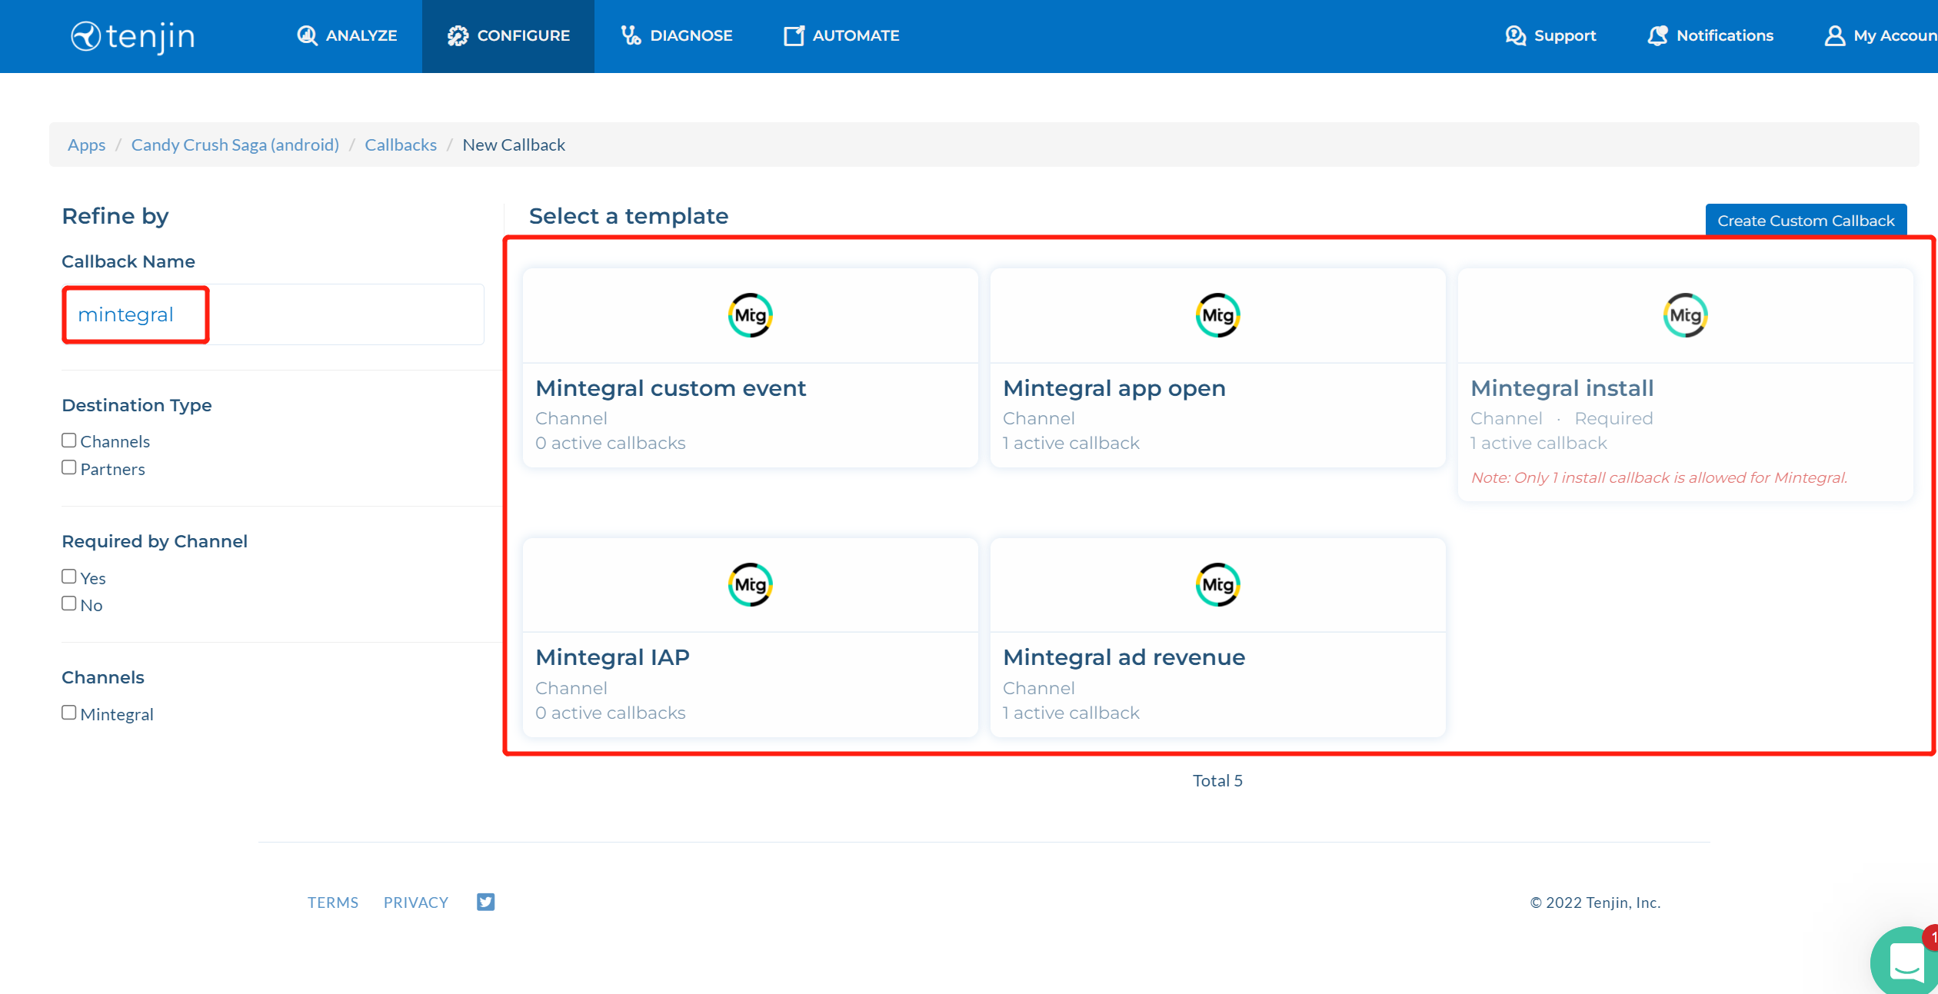Viewport: 1938px width, 994px height.
Task: Enable the Partners destination type checkbox
Action: coord(68,467)
